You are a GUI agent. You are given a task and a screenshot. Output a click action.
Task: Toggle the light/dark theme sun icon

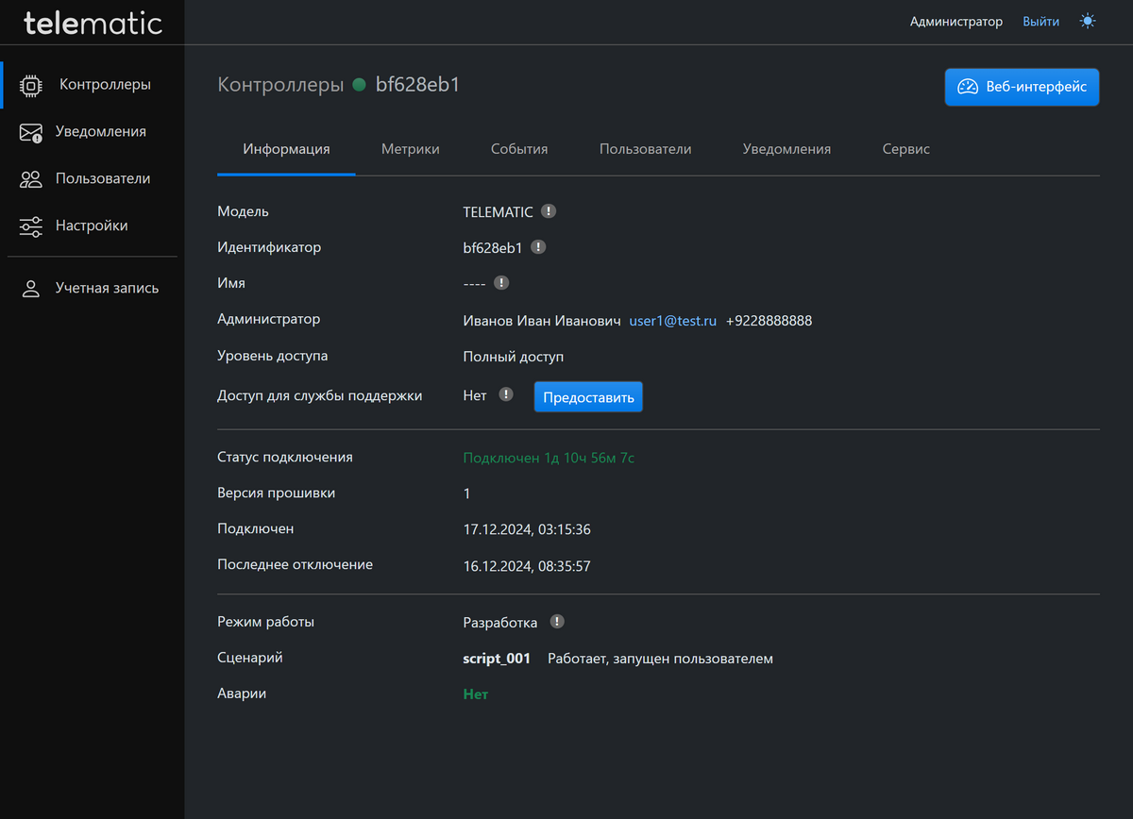[x=1088, y=21]
